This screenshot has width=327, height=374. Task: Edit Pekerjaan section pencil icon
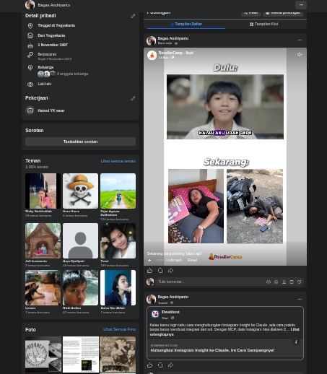pos(133,98)
